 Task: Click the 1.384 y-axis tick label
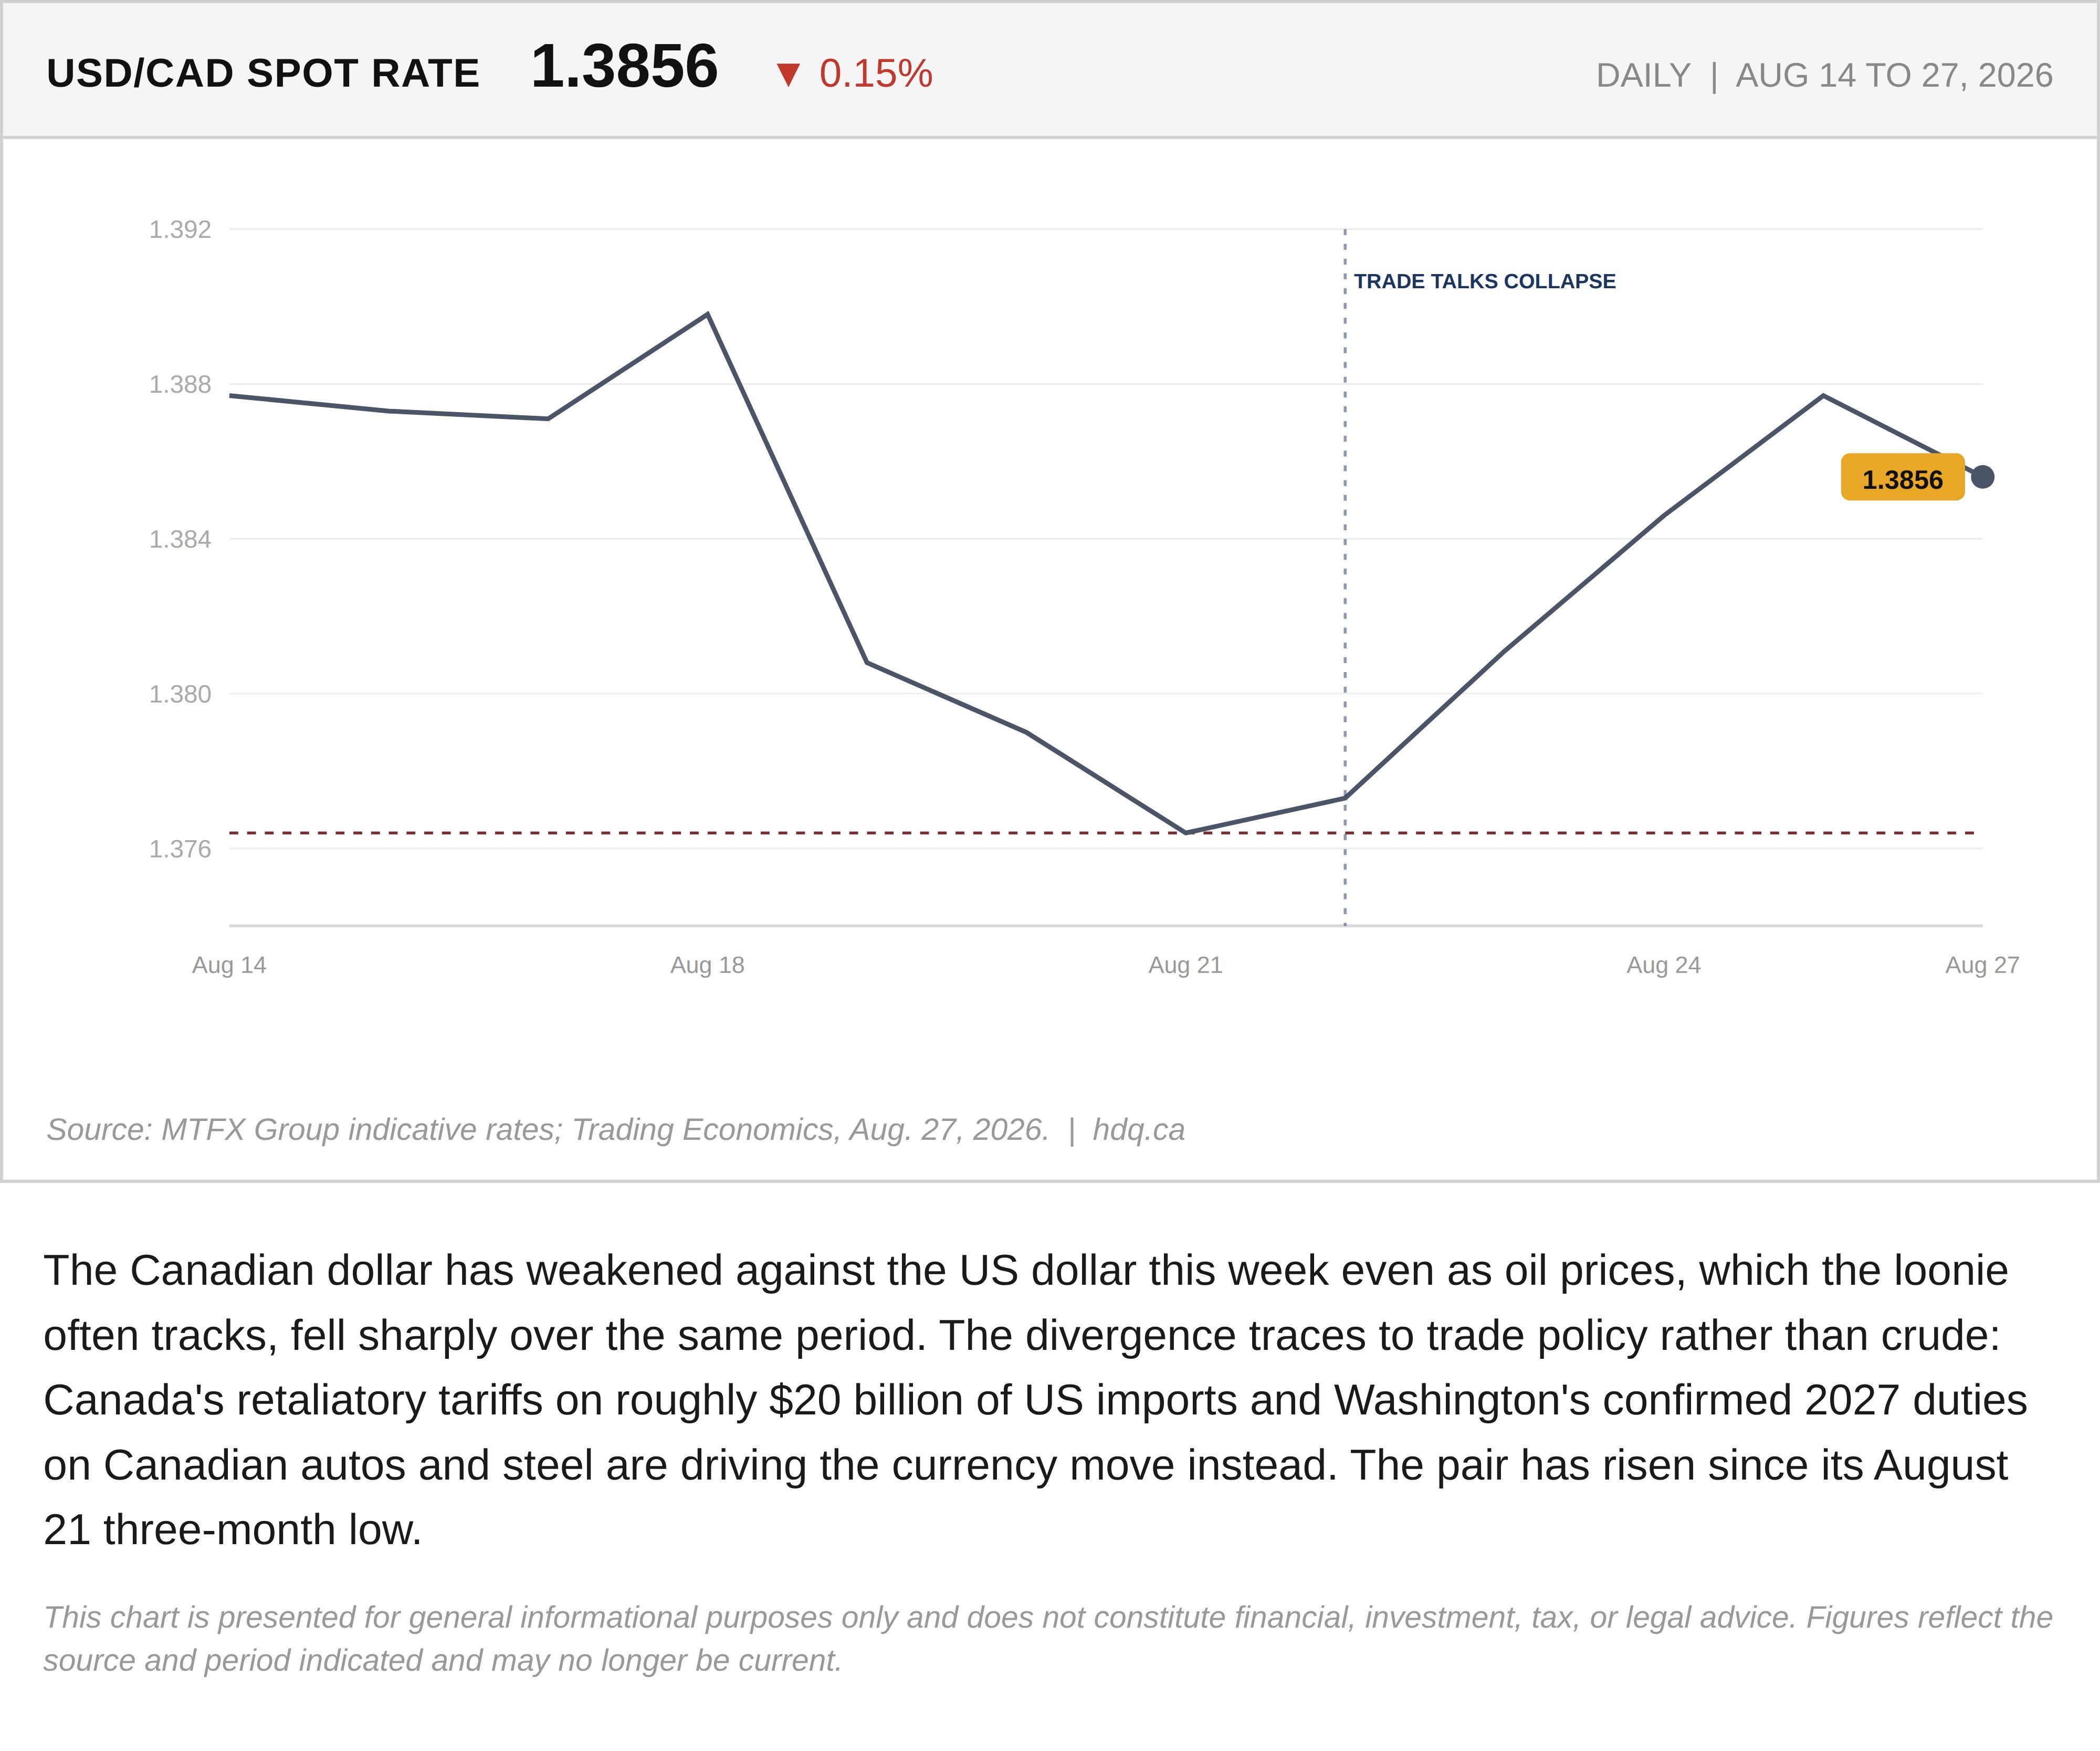(180, 540)
